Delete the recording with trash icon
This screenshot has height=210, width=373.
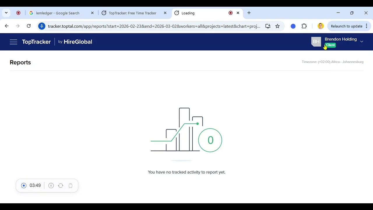tap(71, 185)
